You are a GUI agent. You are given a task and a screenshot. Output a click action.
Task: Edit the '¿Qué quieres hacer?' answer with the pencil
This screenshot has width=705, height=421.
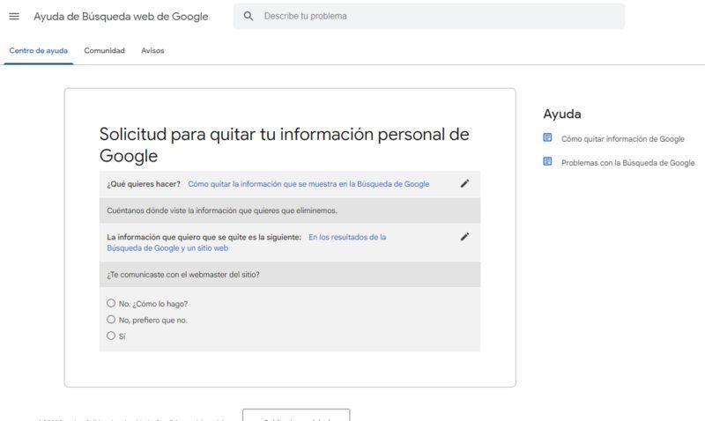click(x=464, y=183)
